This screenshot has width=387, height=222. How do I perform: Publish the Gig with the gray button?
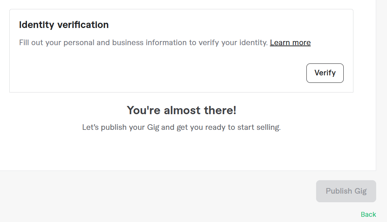(346, 191)
